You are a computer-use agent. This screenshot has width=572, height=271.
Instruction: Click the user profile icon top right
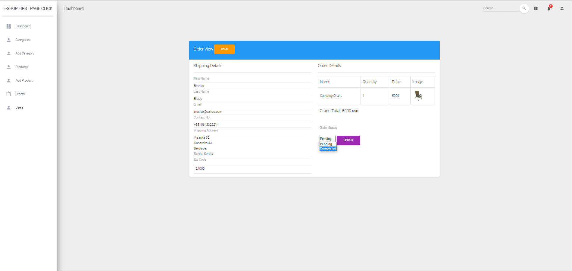pos(562,8)
